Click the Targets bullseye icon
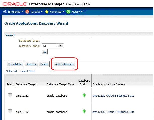Screen dimensions: 154x120 [x=27, y=12]
